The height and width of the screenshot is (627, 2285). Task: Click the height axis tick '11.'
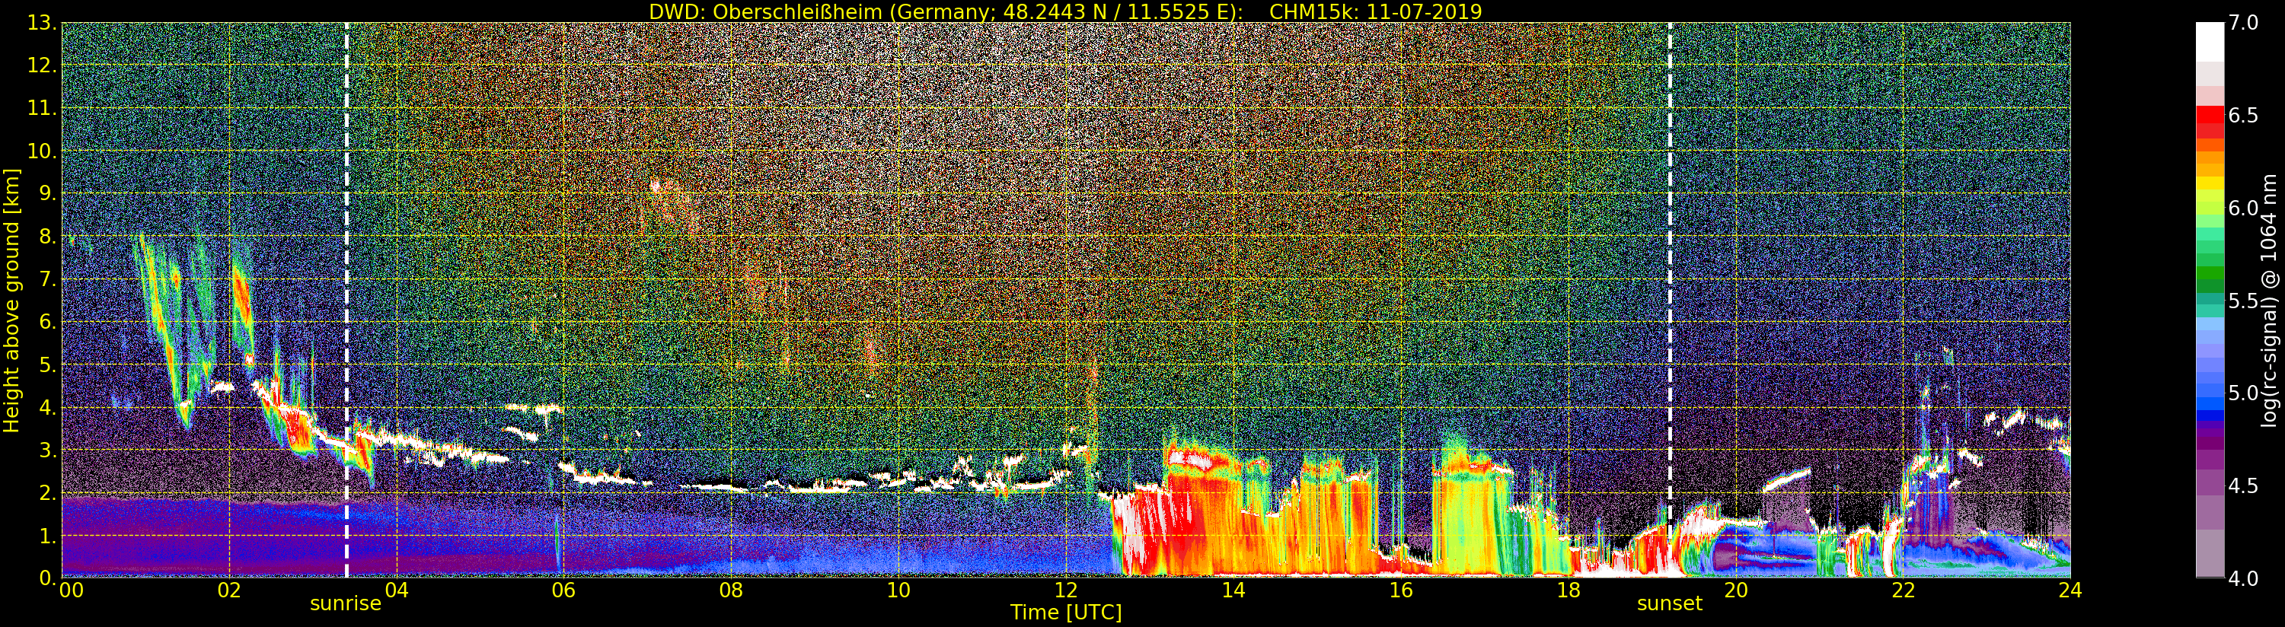click(x=41, y=108)
